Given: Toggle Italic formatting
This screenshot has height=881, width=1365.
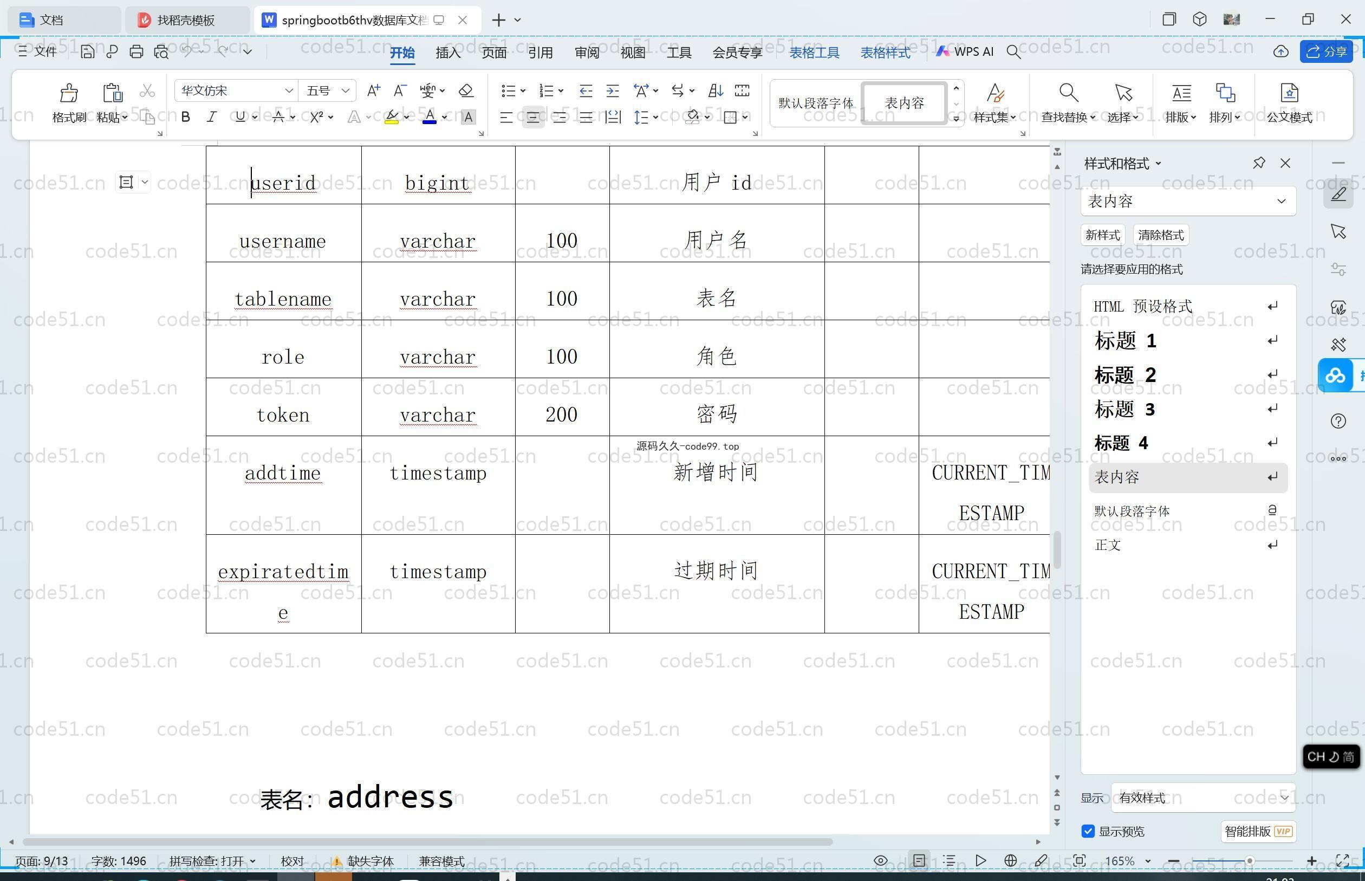Looking at the screenshot, I should click(212, 116).
